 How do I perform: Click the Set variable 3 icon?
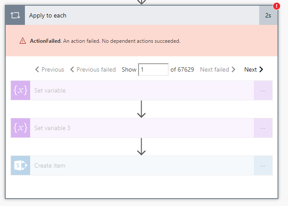[21, 128]
